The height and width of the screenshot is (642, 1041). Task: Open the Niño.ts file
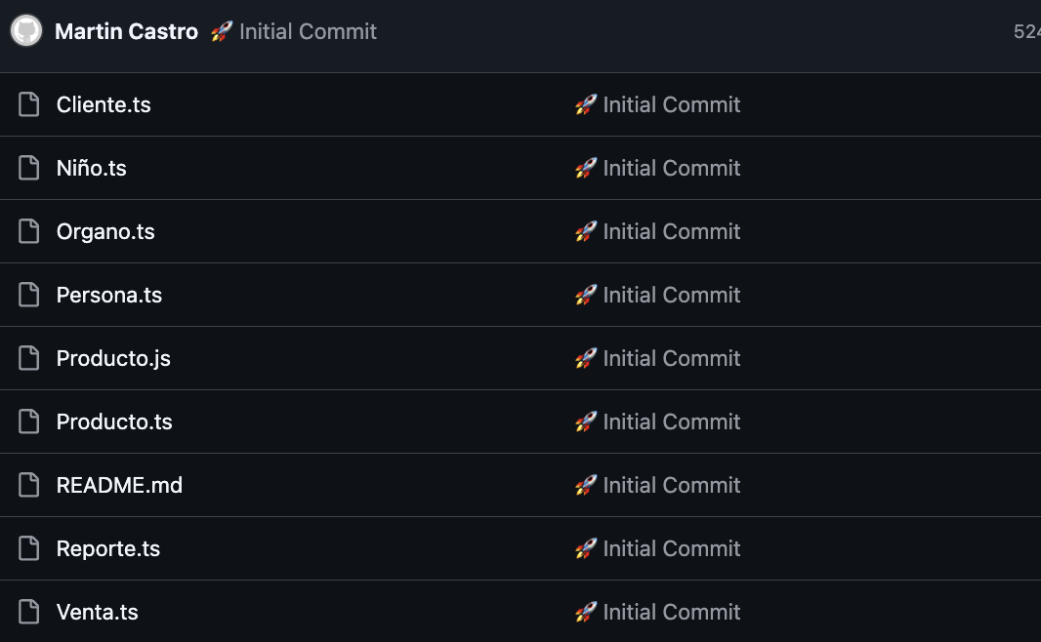point(92,168)
